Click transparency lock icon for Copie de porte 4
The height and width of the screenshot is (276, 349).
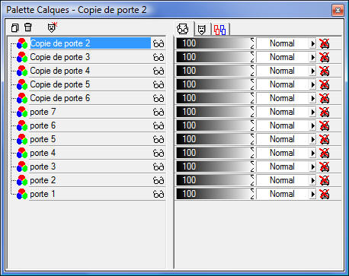pyautogui.click(x=325, y=71)
